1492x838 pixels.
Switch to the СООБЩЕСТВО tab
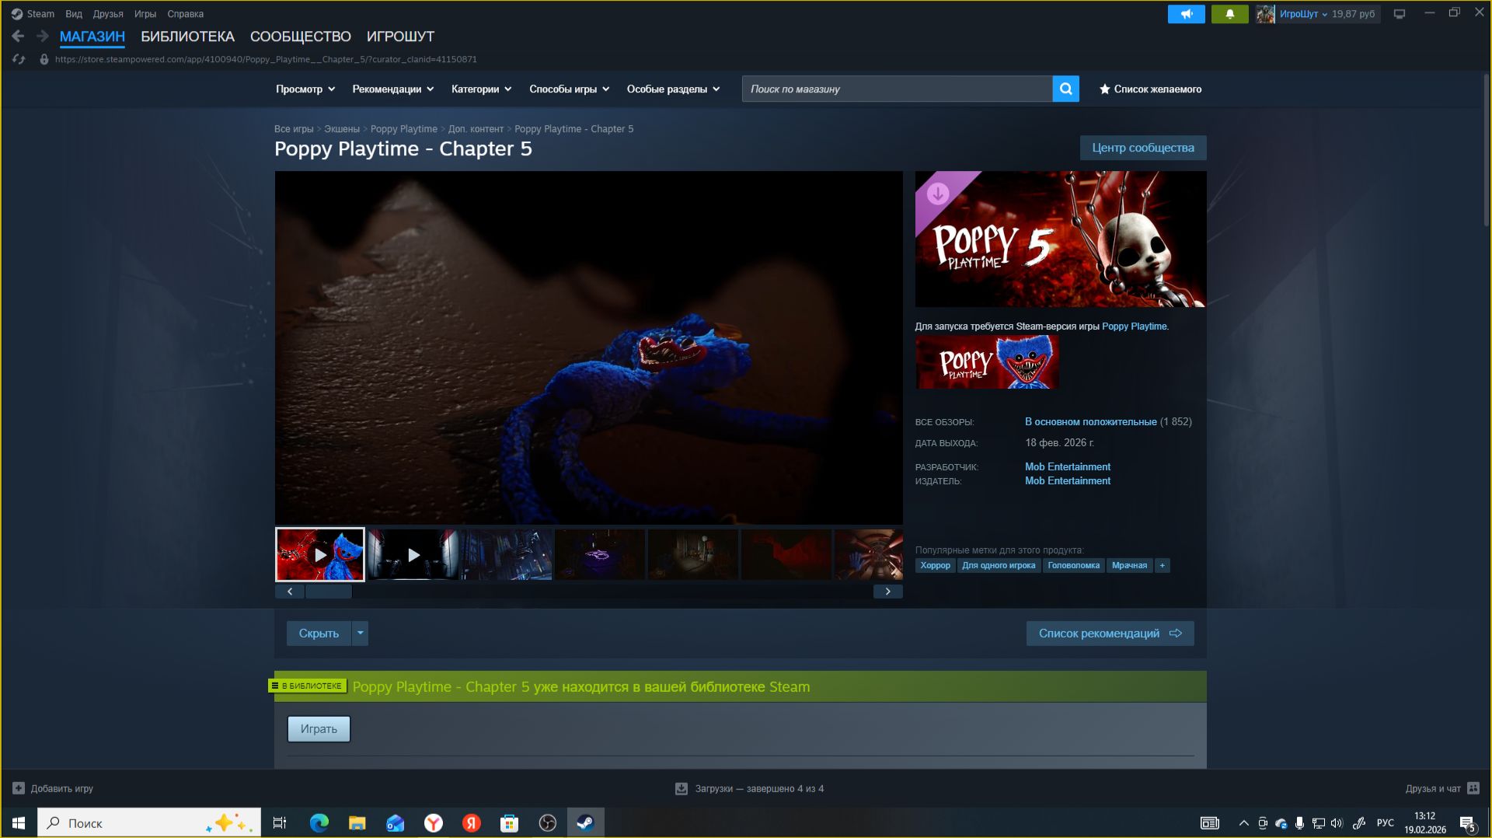(x=301, y=37)
